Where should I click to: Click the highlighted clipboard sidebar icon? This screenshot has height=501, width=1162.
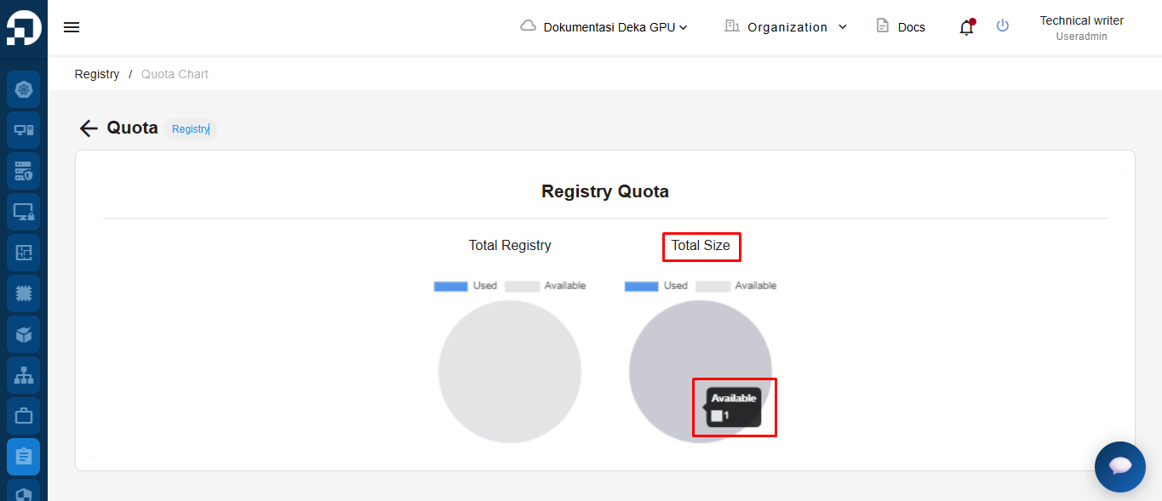[x=24, y=457]
